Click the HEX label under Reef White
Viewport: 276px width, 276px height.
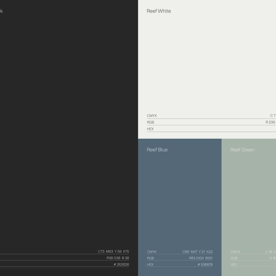pyautogui.click(x=150, y=129)
